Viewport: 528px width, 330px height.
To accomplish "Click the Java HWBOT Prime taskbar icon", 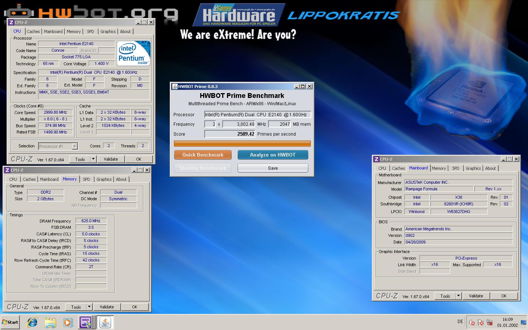I will coord(105,322).
